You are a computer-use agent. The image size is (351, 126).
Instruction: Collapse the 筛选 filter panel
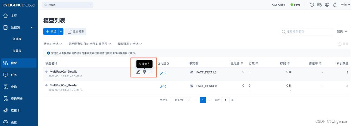pos(342,31)
